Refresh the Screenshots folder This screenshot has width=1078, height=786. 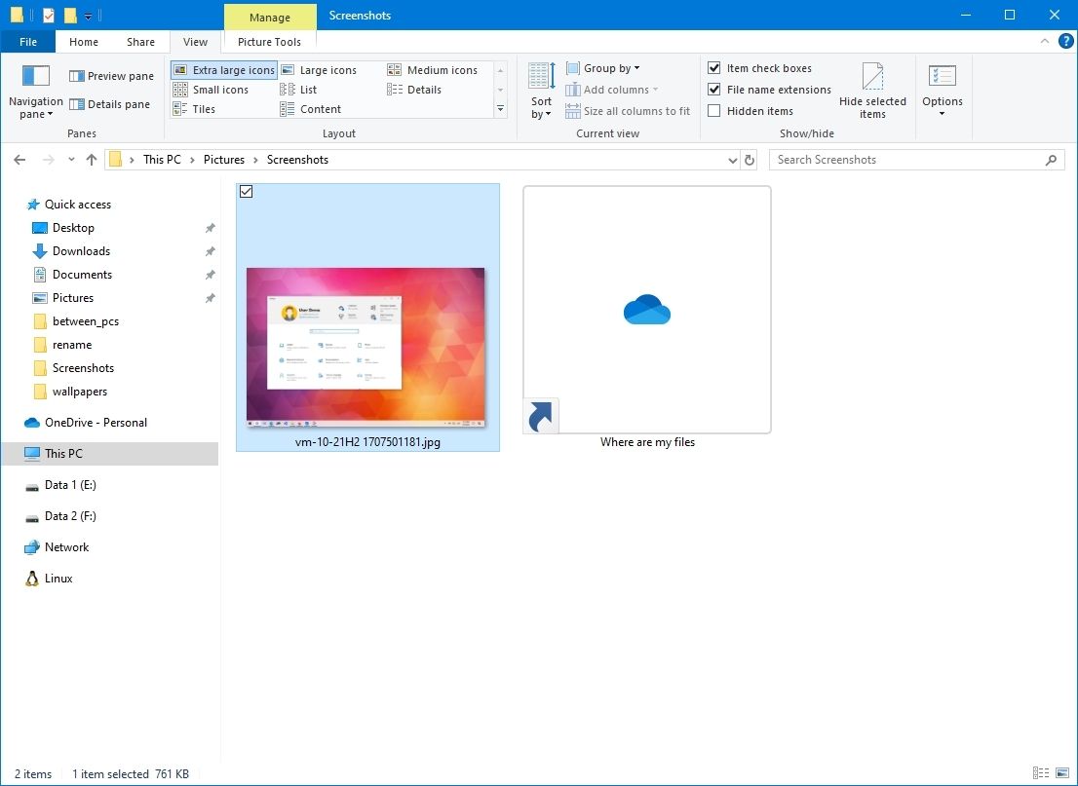749,159
